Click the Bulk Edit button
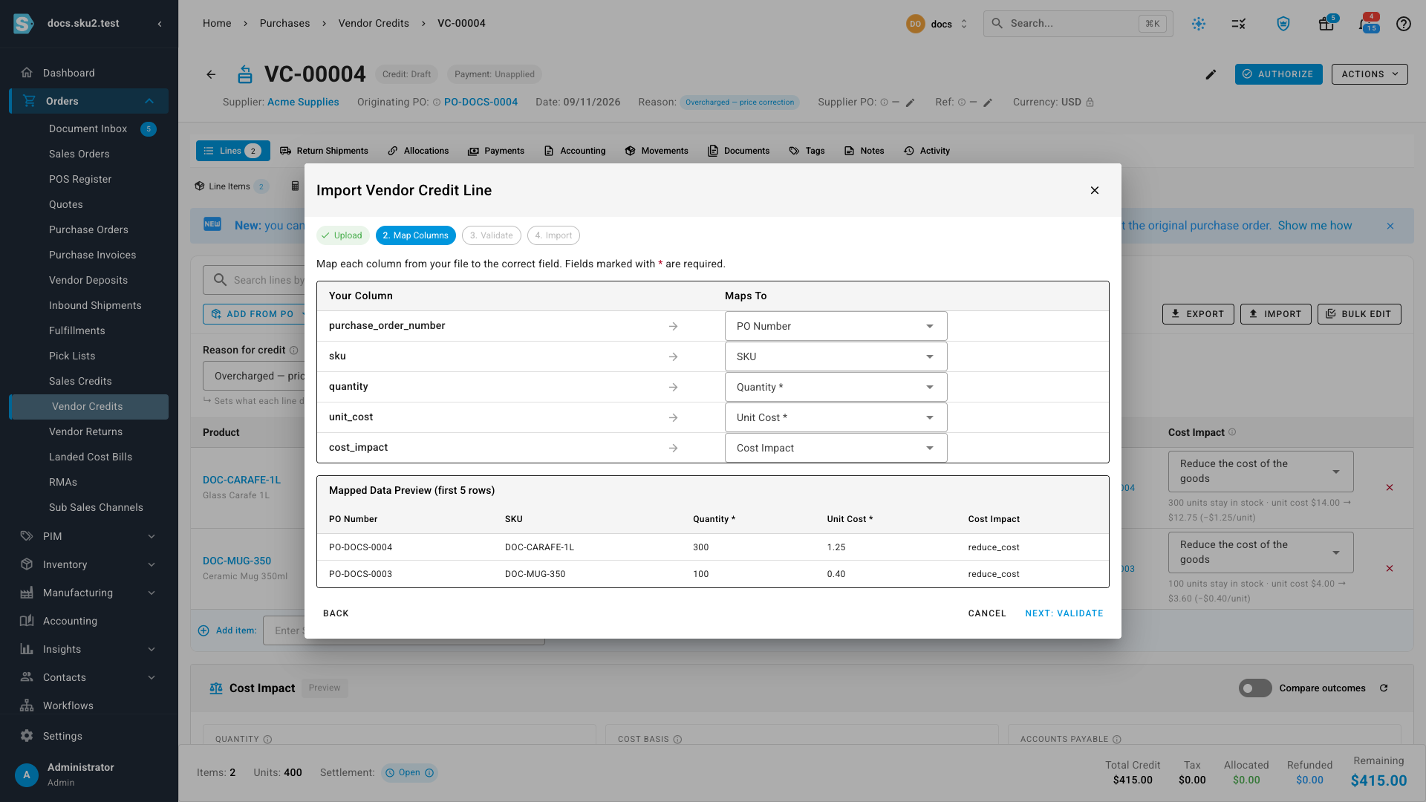 1359,314
